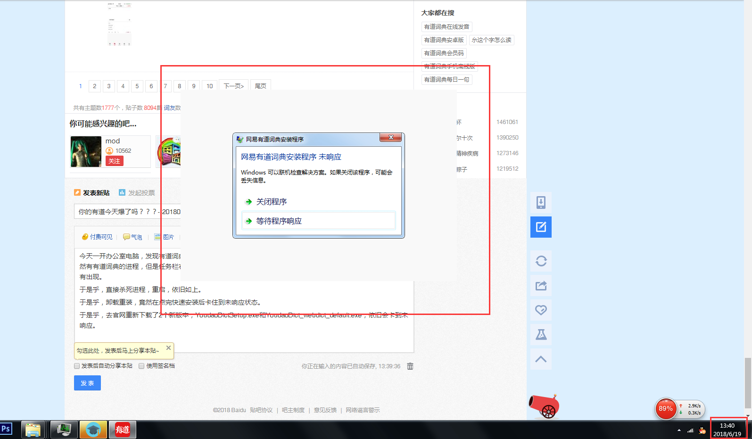The width and height of the screenshot is (752, 439).
Task: Click the network signal tray icon
Action: (690, 430)
